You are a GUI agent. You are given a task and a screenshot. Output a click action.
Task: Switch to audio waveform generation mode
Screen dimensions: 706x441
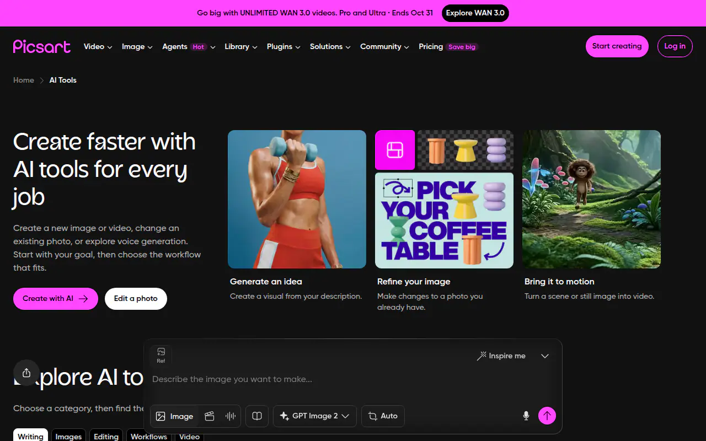coord(231,416)
